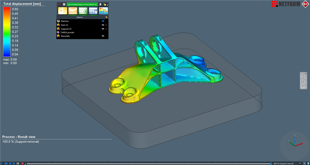Screen dimensions: 310x165
Task: Select the Machine tree item
Action: point(65,21)
